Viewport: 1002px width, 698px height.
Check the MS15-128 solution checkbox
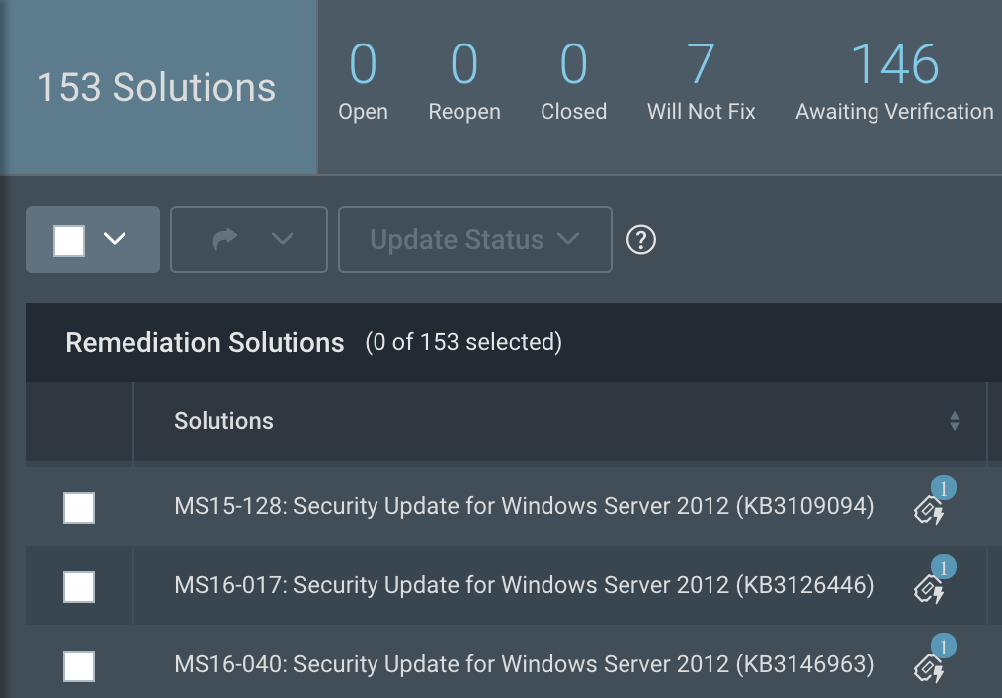[79, 508]
